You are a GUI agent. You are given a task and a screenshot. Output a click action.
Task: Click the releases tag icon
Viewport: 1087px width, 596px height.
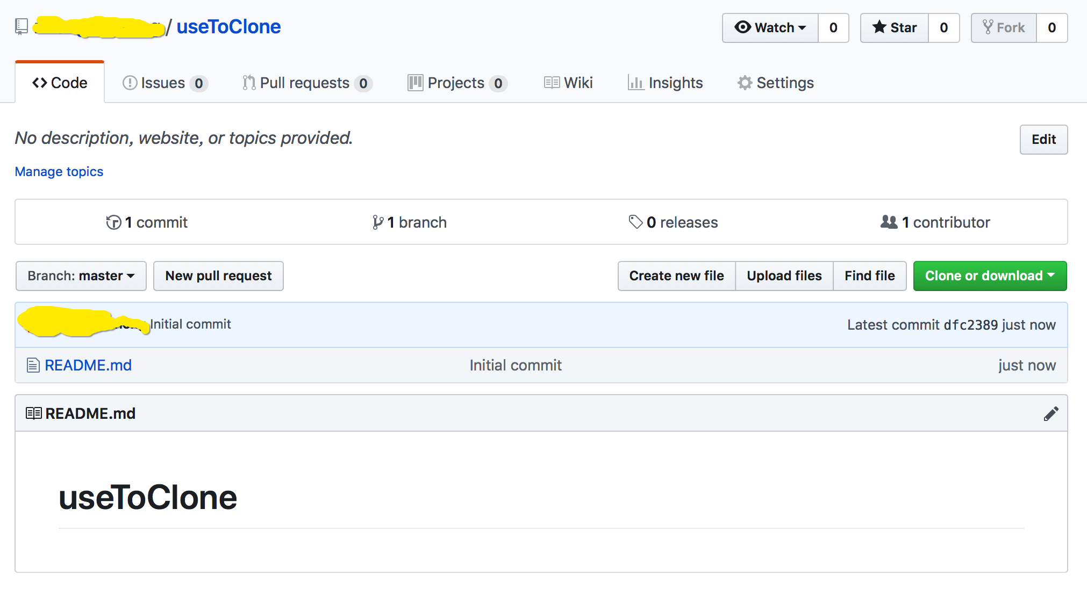pyautogui.click(x=635, y=222)
